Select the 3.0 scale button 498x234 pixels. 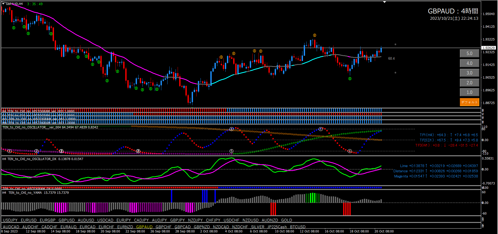tap(469, 73)
